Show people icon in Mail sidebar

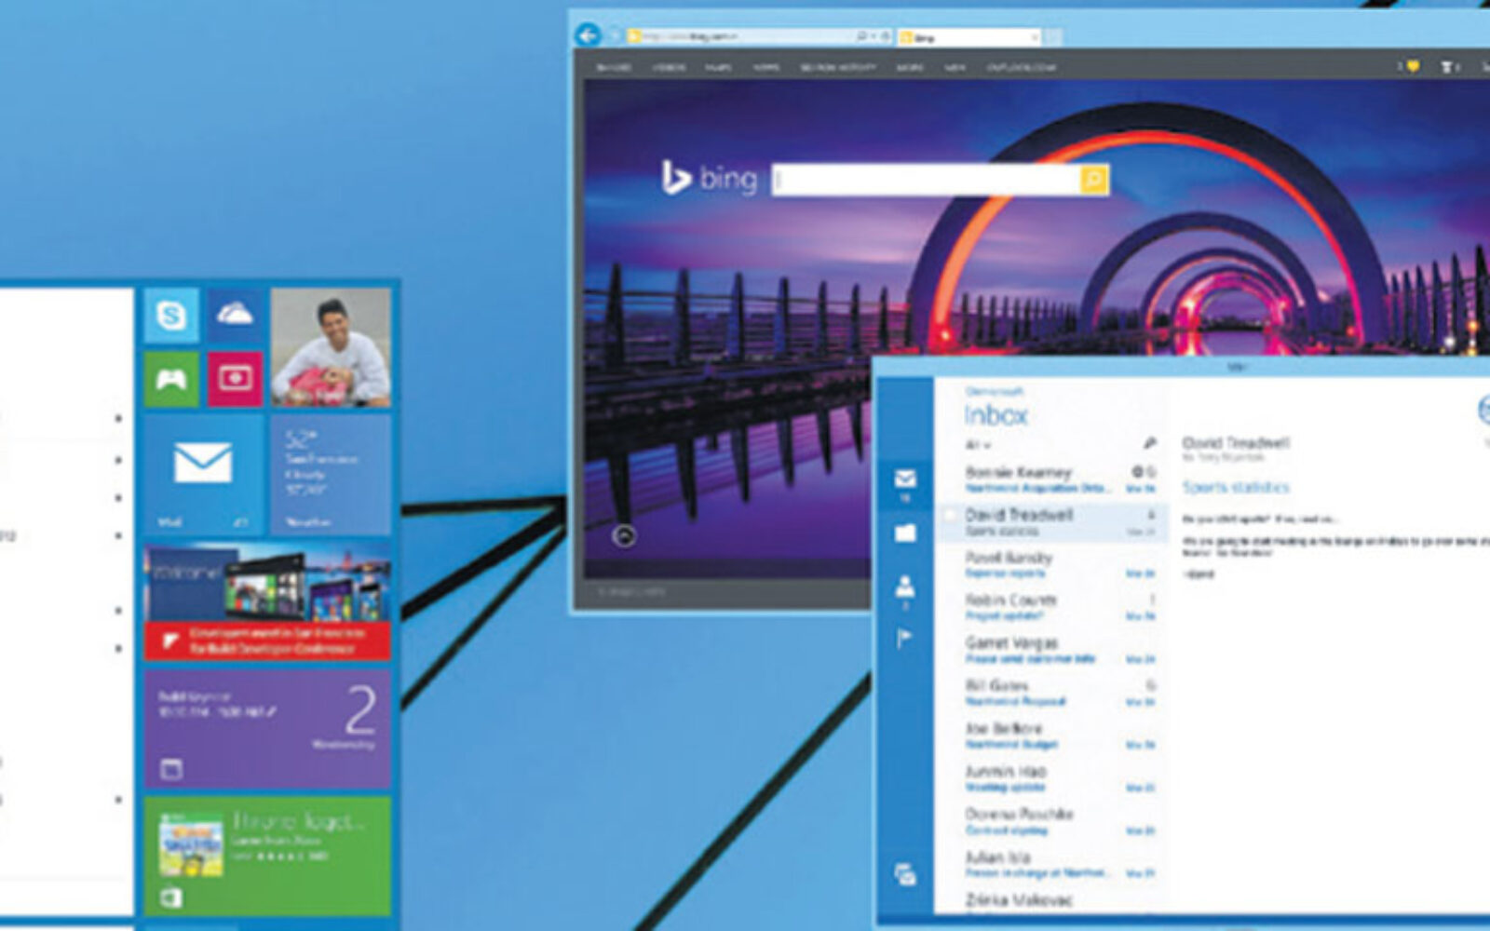(905, 587)
